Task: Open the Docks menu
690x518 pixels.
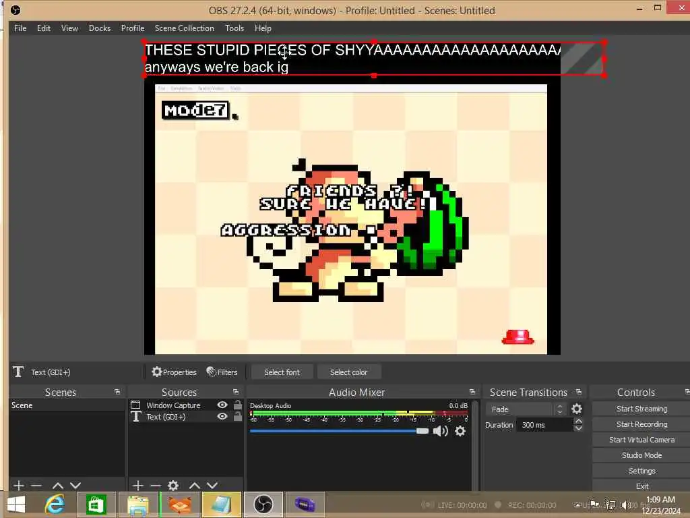Action: pos(100,28)
